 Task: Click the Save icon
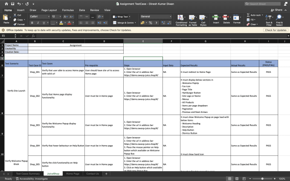[12, 4]
